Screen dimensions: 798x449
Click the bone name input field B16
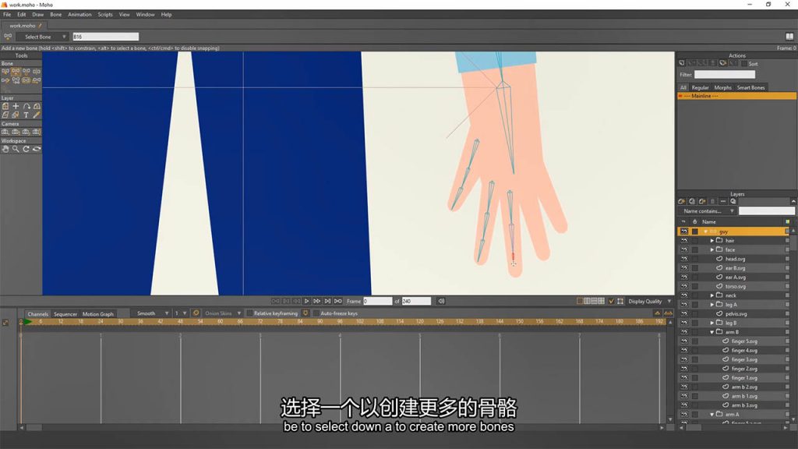click(105, 37)
